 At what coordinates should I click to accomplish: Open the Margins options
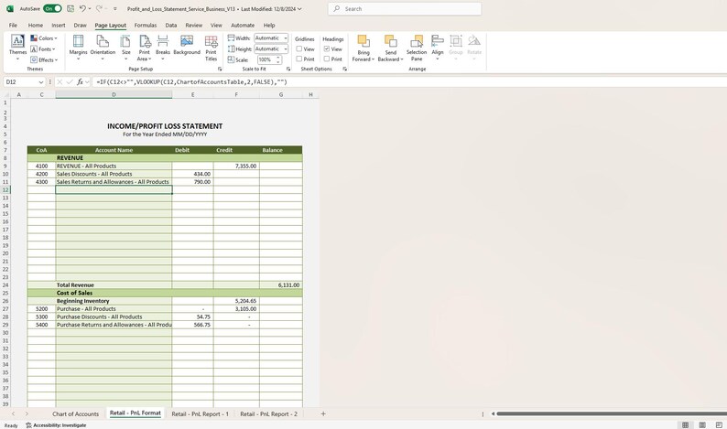[x=78, y=48]
